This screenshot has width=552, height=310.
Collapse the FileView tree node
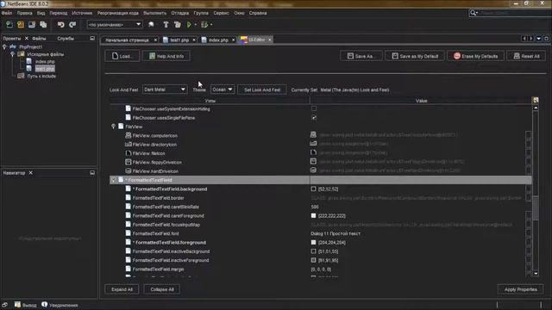click(113, 127)
